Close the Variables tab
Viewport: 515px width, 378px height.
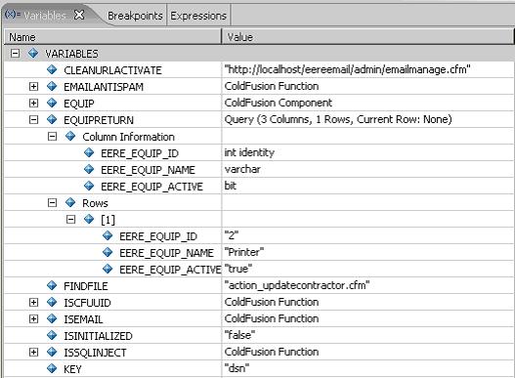click(x=79, y=15)
